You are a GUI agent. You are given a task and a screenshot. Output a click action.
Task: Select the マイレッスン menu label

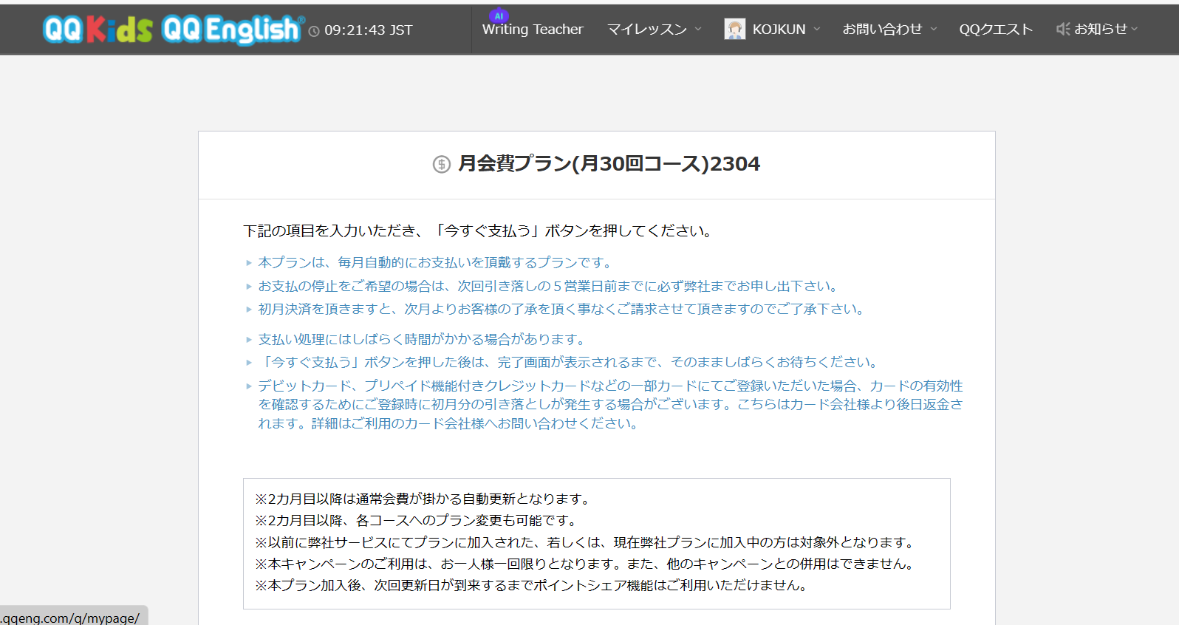point(646,30)
